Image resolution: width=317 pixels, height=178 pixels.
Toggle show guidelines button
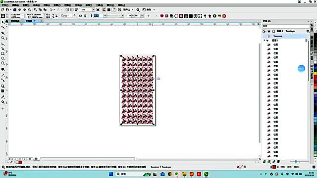click(113, 10)
